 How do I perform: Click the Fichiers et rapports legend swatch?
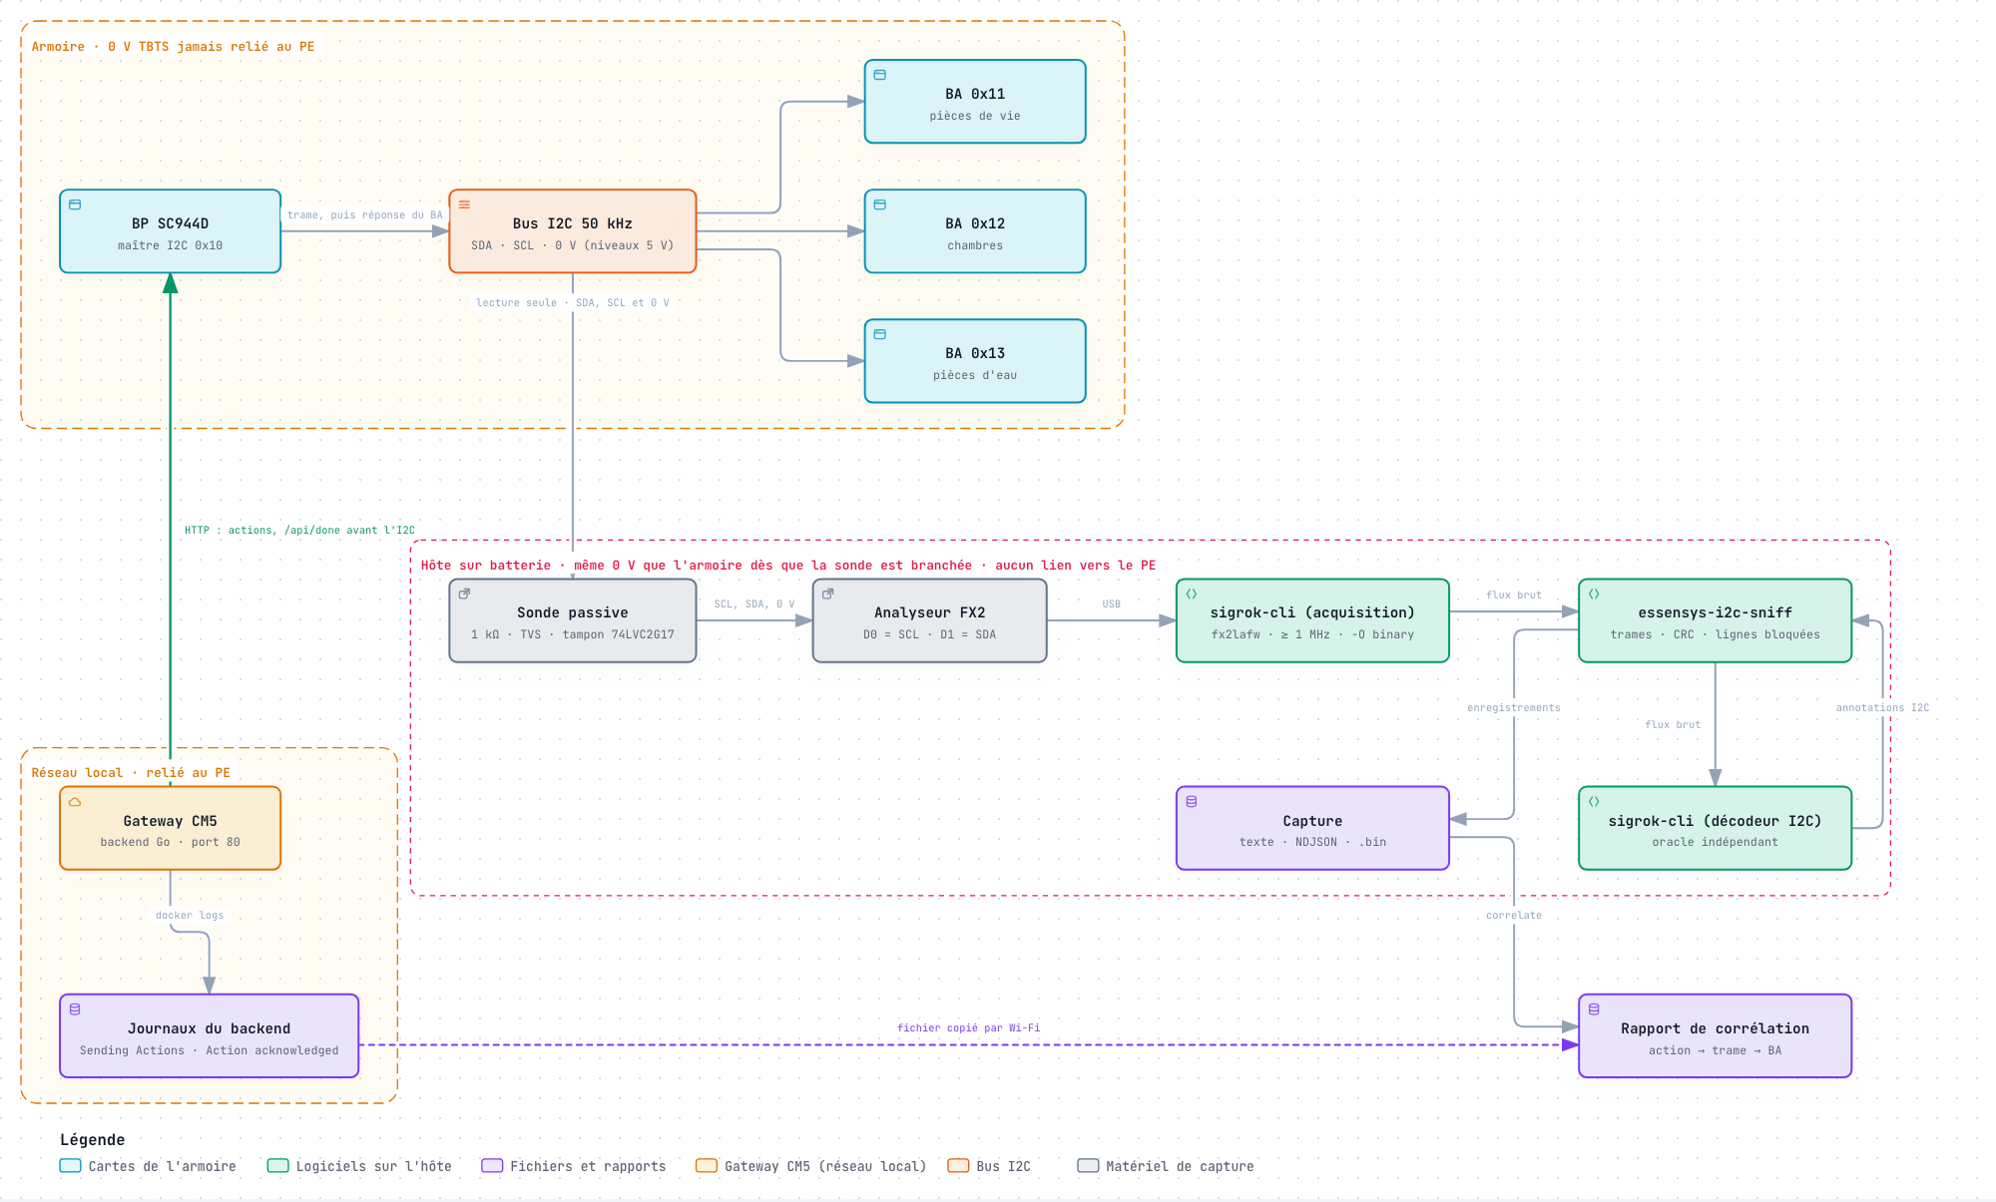[x=492, y=1165]
